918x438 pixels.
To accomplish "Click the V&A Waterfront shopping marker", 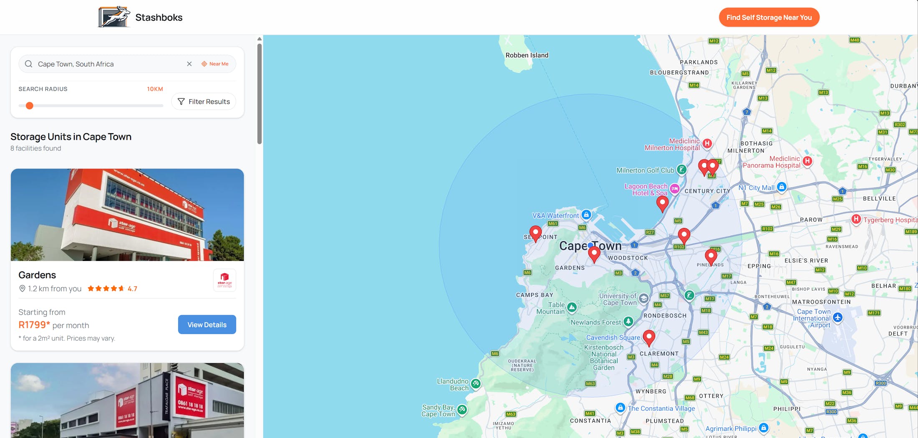I will (x=586, y=215).
